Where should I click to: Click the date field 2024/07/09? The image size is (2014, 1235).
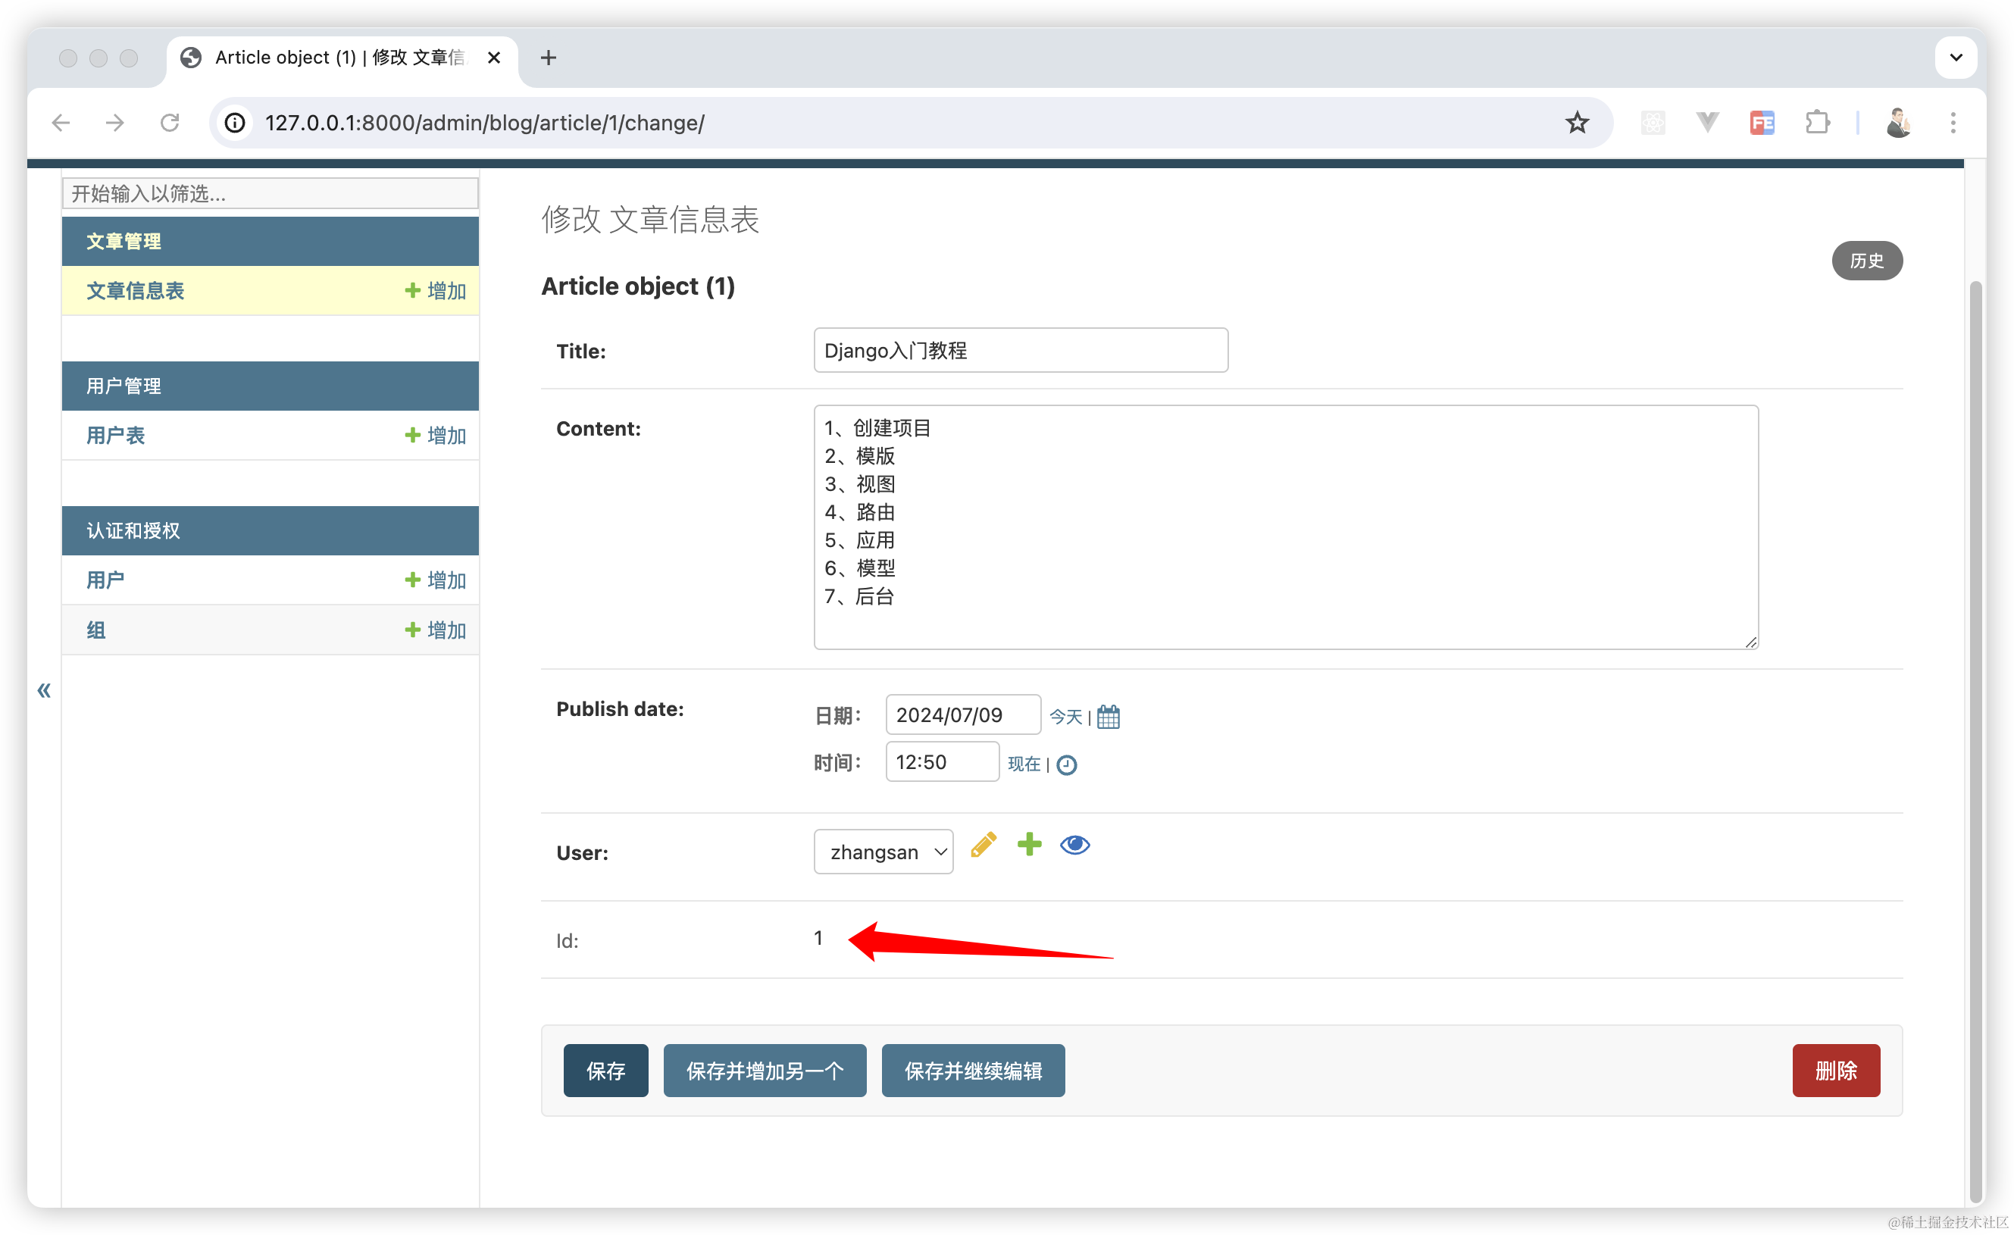tap(963, 715)
